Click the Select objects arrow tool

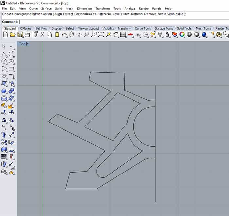pos(4,47)
